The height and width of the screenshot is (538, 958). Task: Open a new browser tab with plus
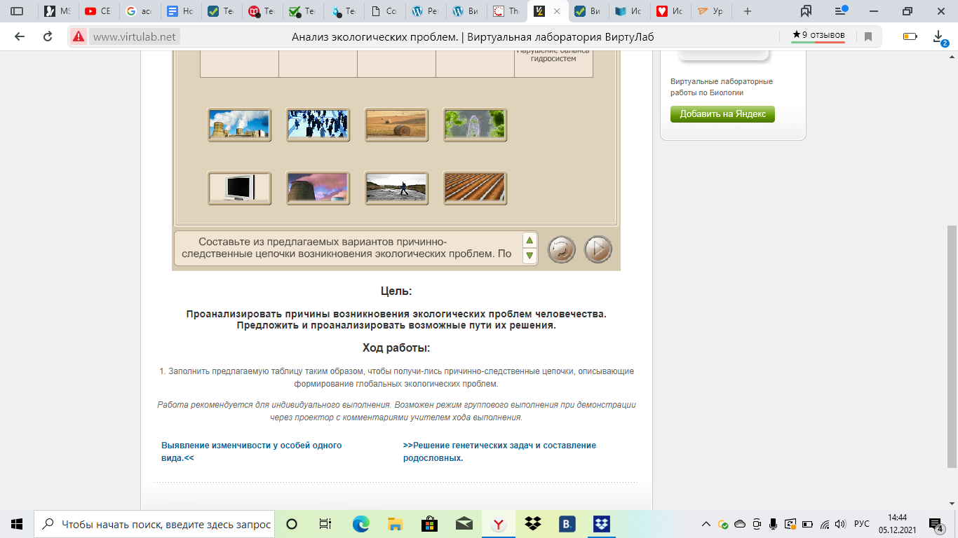click(x=748, y=11)
